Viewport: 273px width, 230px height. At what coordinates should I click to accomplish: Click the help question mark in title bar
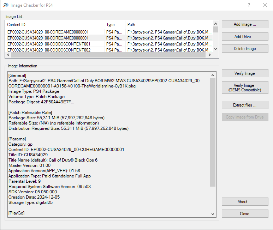pos(249,5)
